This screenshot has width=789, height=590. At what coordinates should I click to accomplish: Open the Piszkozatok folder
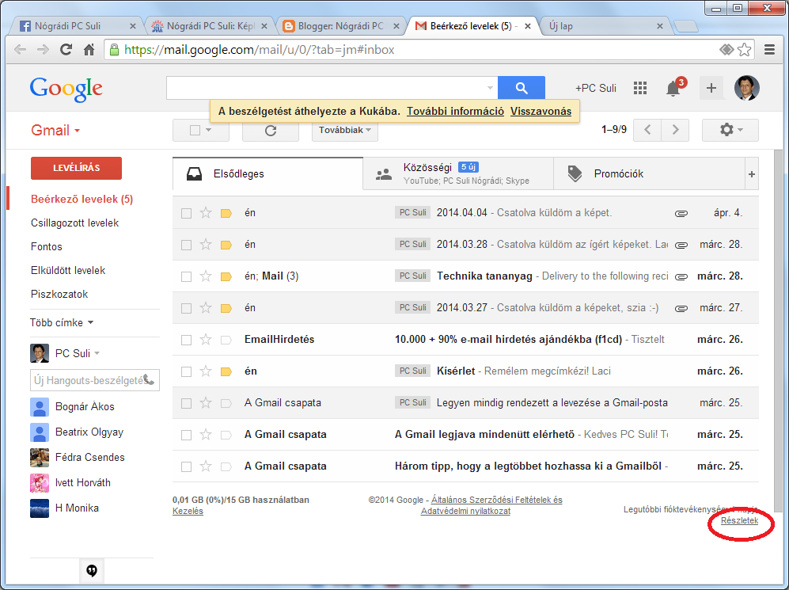pyautogui.click(x=59, y=294)
